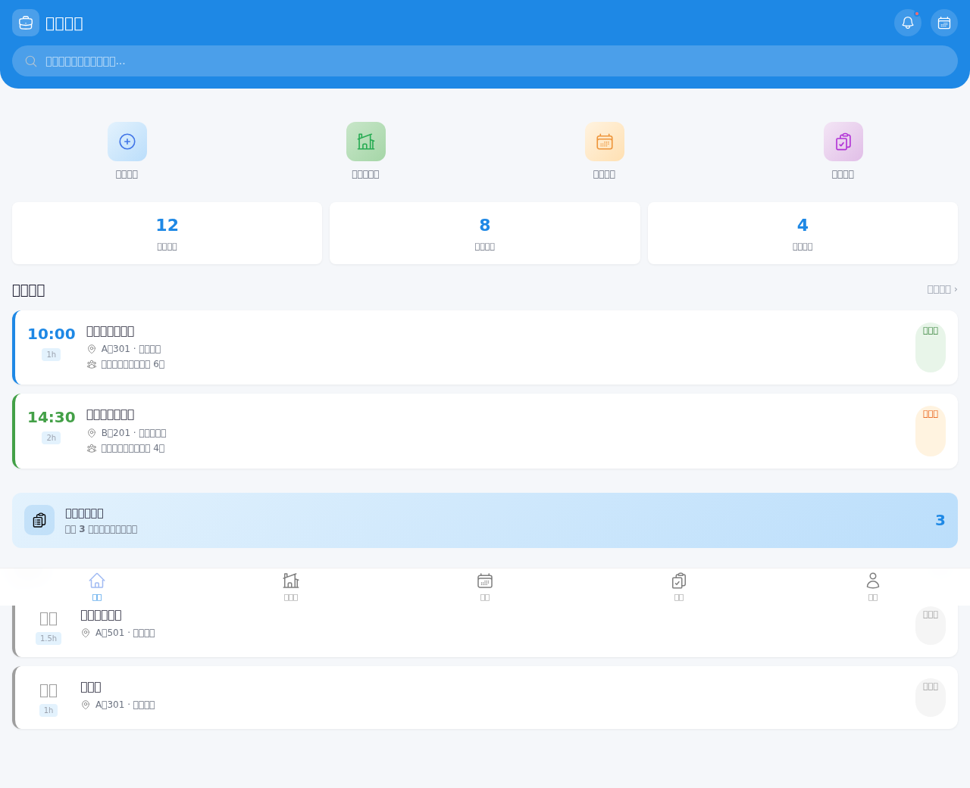Follow the view-all link with right chevron

point(942,289)
